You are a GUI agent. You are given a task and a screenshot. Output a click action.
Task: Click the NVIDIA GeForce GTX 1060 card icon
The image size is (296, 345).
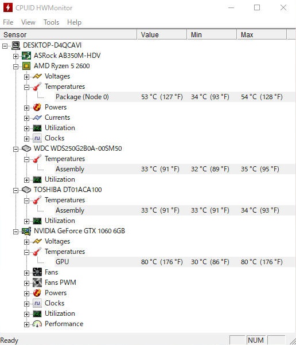[26, 231]
